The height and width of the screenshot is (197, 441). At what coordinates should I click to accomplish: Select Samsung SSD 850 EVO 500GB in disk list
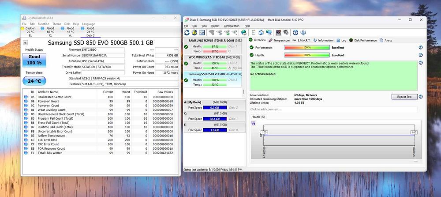pos(213,79)
